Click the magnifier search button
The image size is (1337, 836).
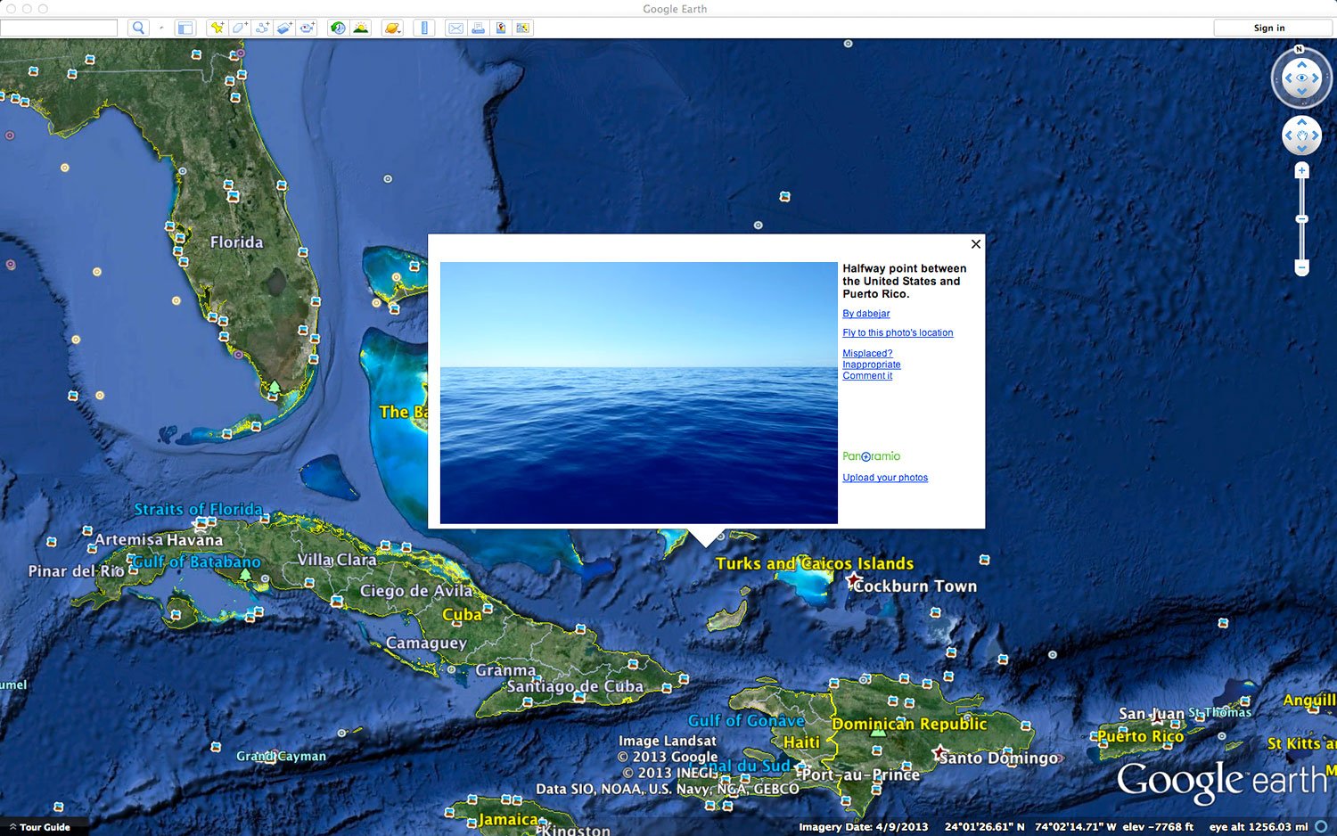[138, 28]
